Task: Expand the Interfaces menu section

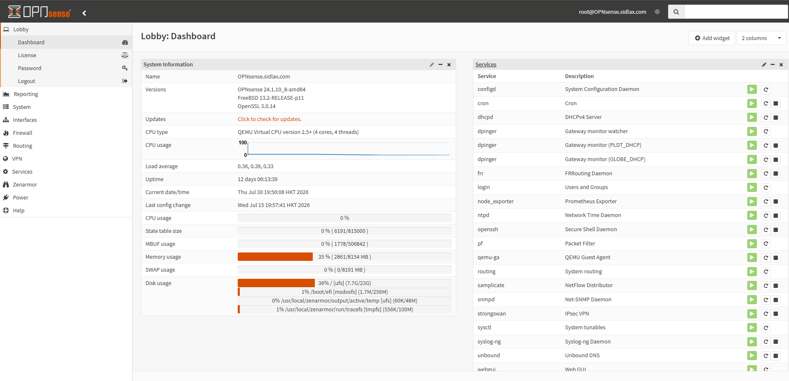Action: click(x=66, y=120)
